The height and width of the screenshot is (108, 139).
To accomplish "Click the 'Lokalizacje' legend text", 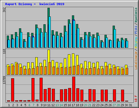I will pyautogui.click(x=136, y=60).
